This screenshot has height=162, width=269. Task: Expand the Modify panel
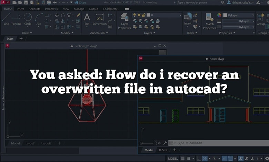click(x=67, y=33)
